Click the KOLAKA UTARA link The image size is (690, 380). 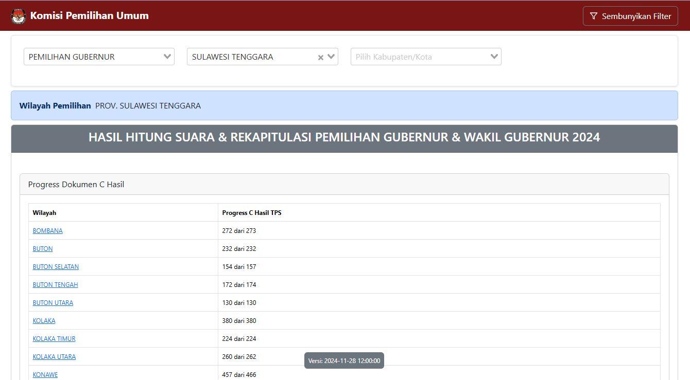coord(54,357)
